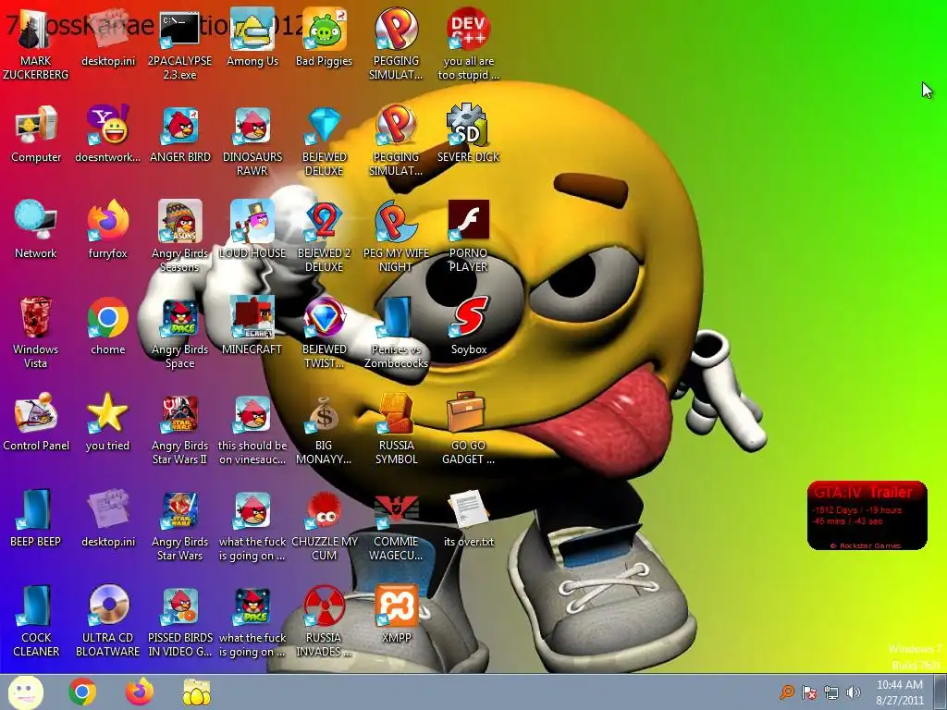Open the eggs folder taskbar icon

pyautogui.click(x=196, y=692)
